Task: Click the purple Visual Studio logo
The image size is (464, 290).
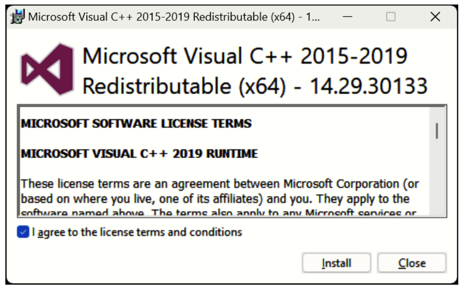Action: [47, 69]
